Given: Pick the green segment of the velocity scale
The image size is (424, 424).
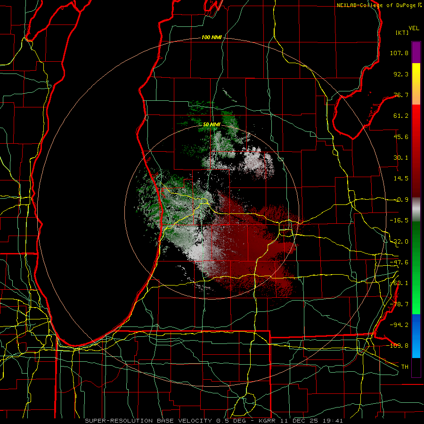Looking at the screenshot, I should [x=416, y=268].
